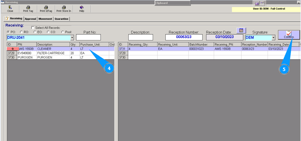This screenshot has height=141, width=301.
Task: Click the BatchNumber cell 000031023
Action: click(201, 49)
